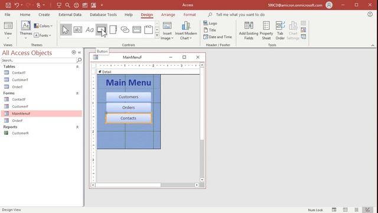Undo the last action
The image size is (378, 213).
[17, 5]
